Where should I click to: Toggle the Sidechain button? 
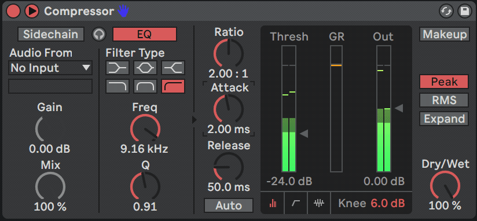[51, 34]
